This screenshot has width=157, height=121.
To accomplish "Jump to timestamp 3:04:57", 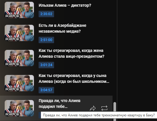I will (46, 90).
